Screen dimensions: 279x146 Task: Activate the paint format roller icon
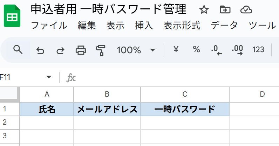(101, 50)
